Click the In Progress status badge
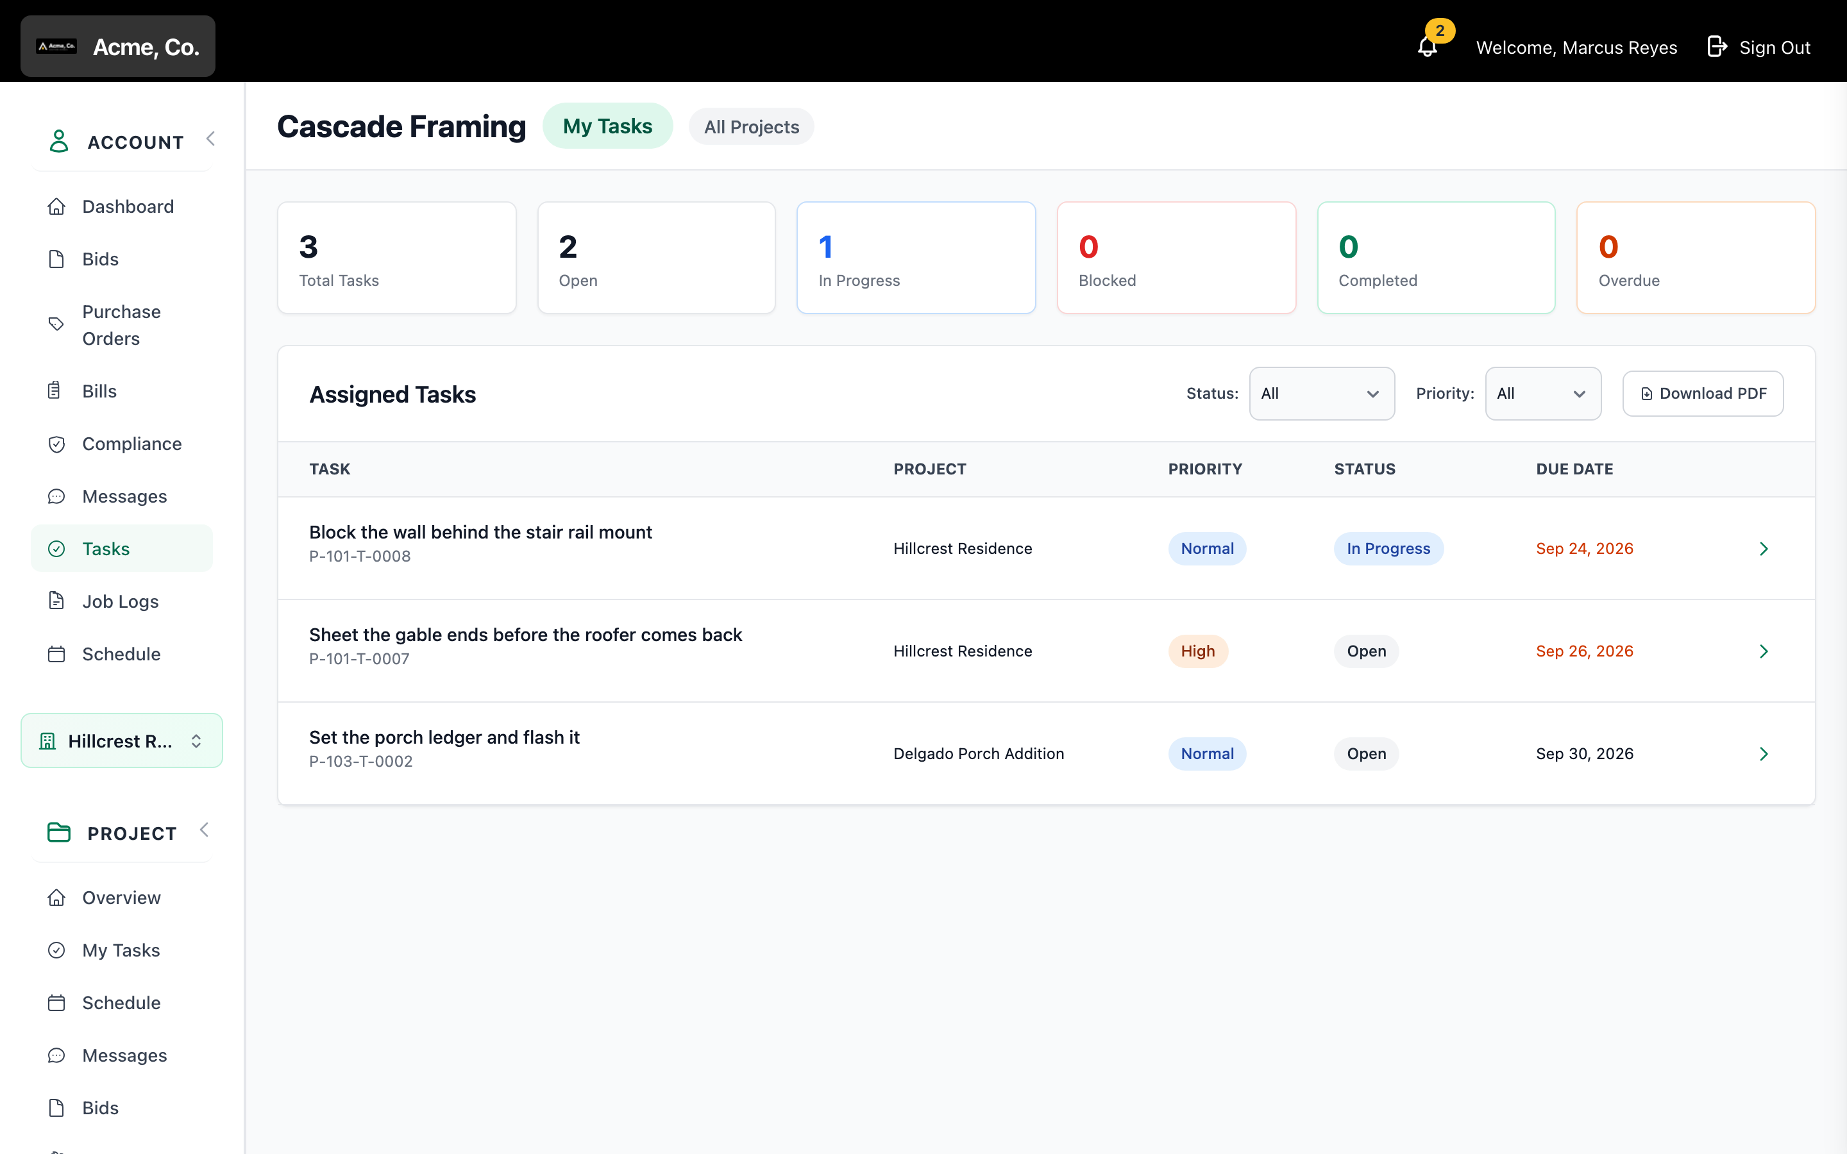This screenshot has height=1154, width=1847. point(1388,549)
